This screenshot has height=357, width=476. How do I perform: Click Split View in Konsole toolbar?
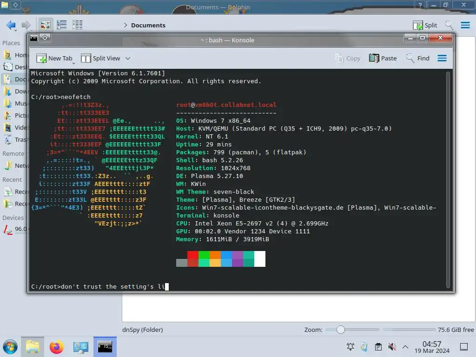click(100, 58)
